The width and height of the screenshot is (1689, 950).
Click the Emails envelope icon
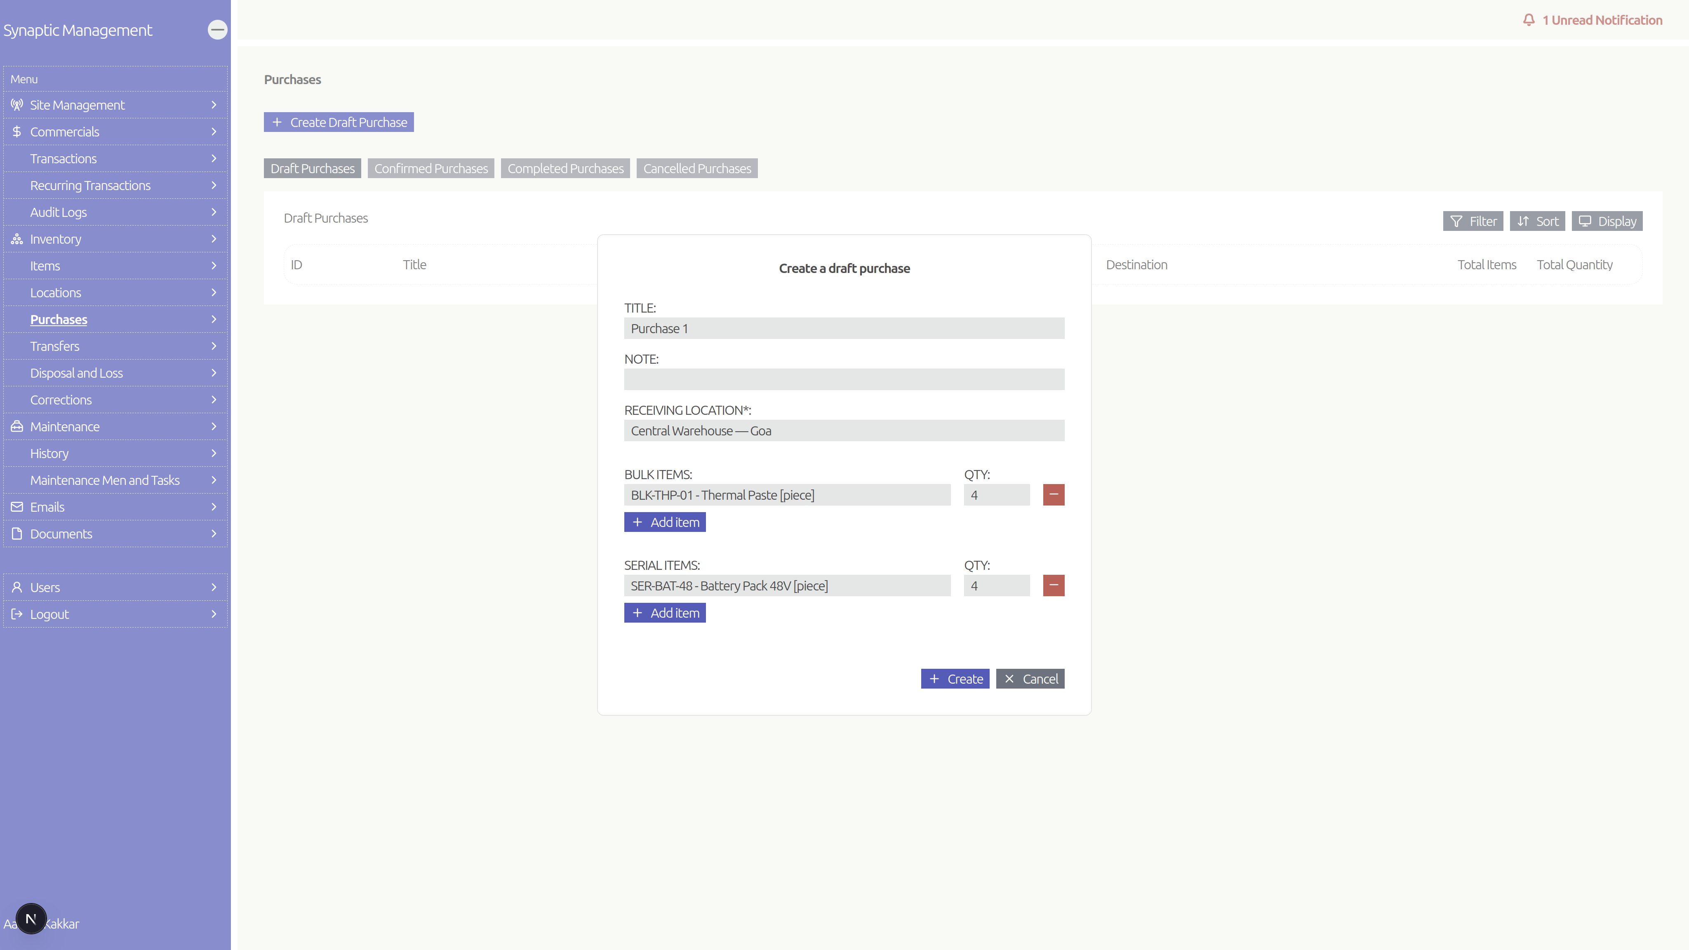17,507
